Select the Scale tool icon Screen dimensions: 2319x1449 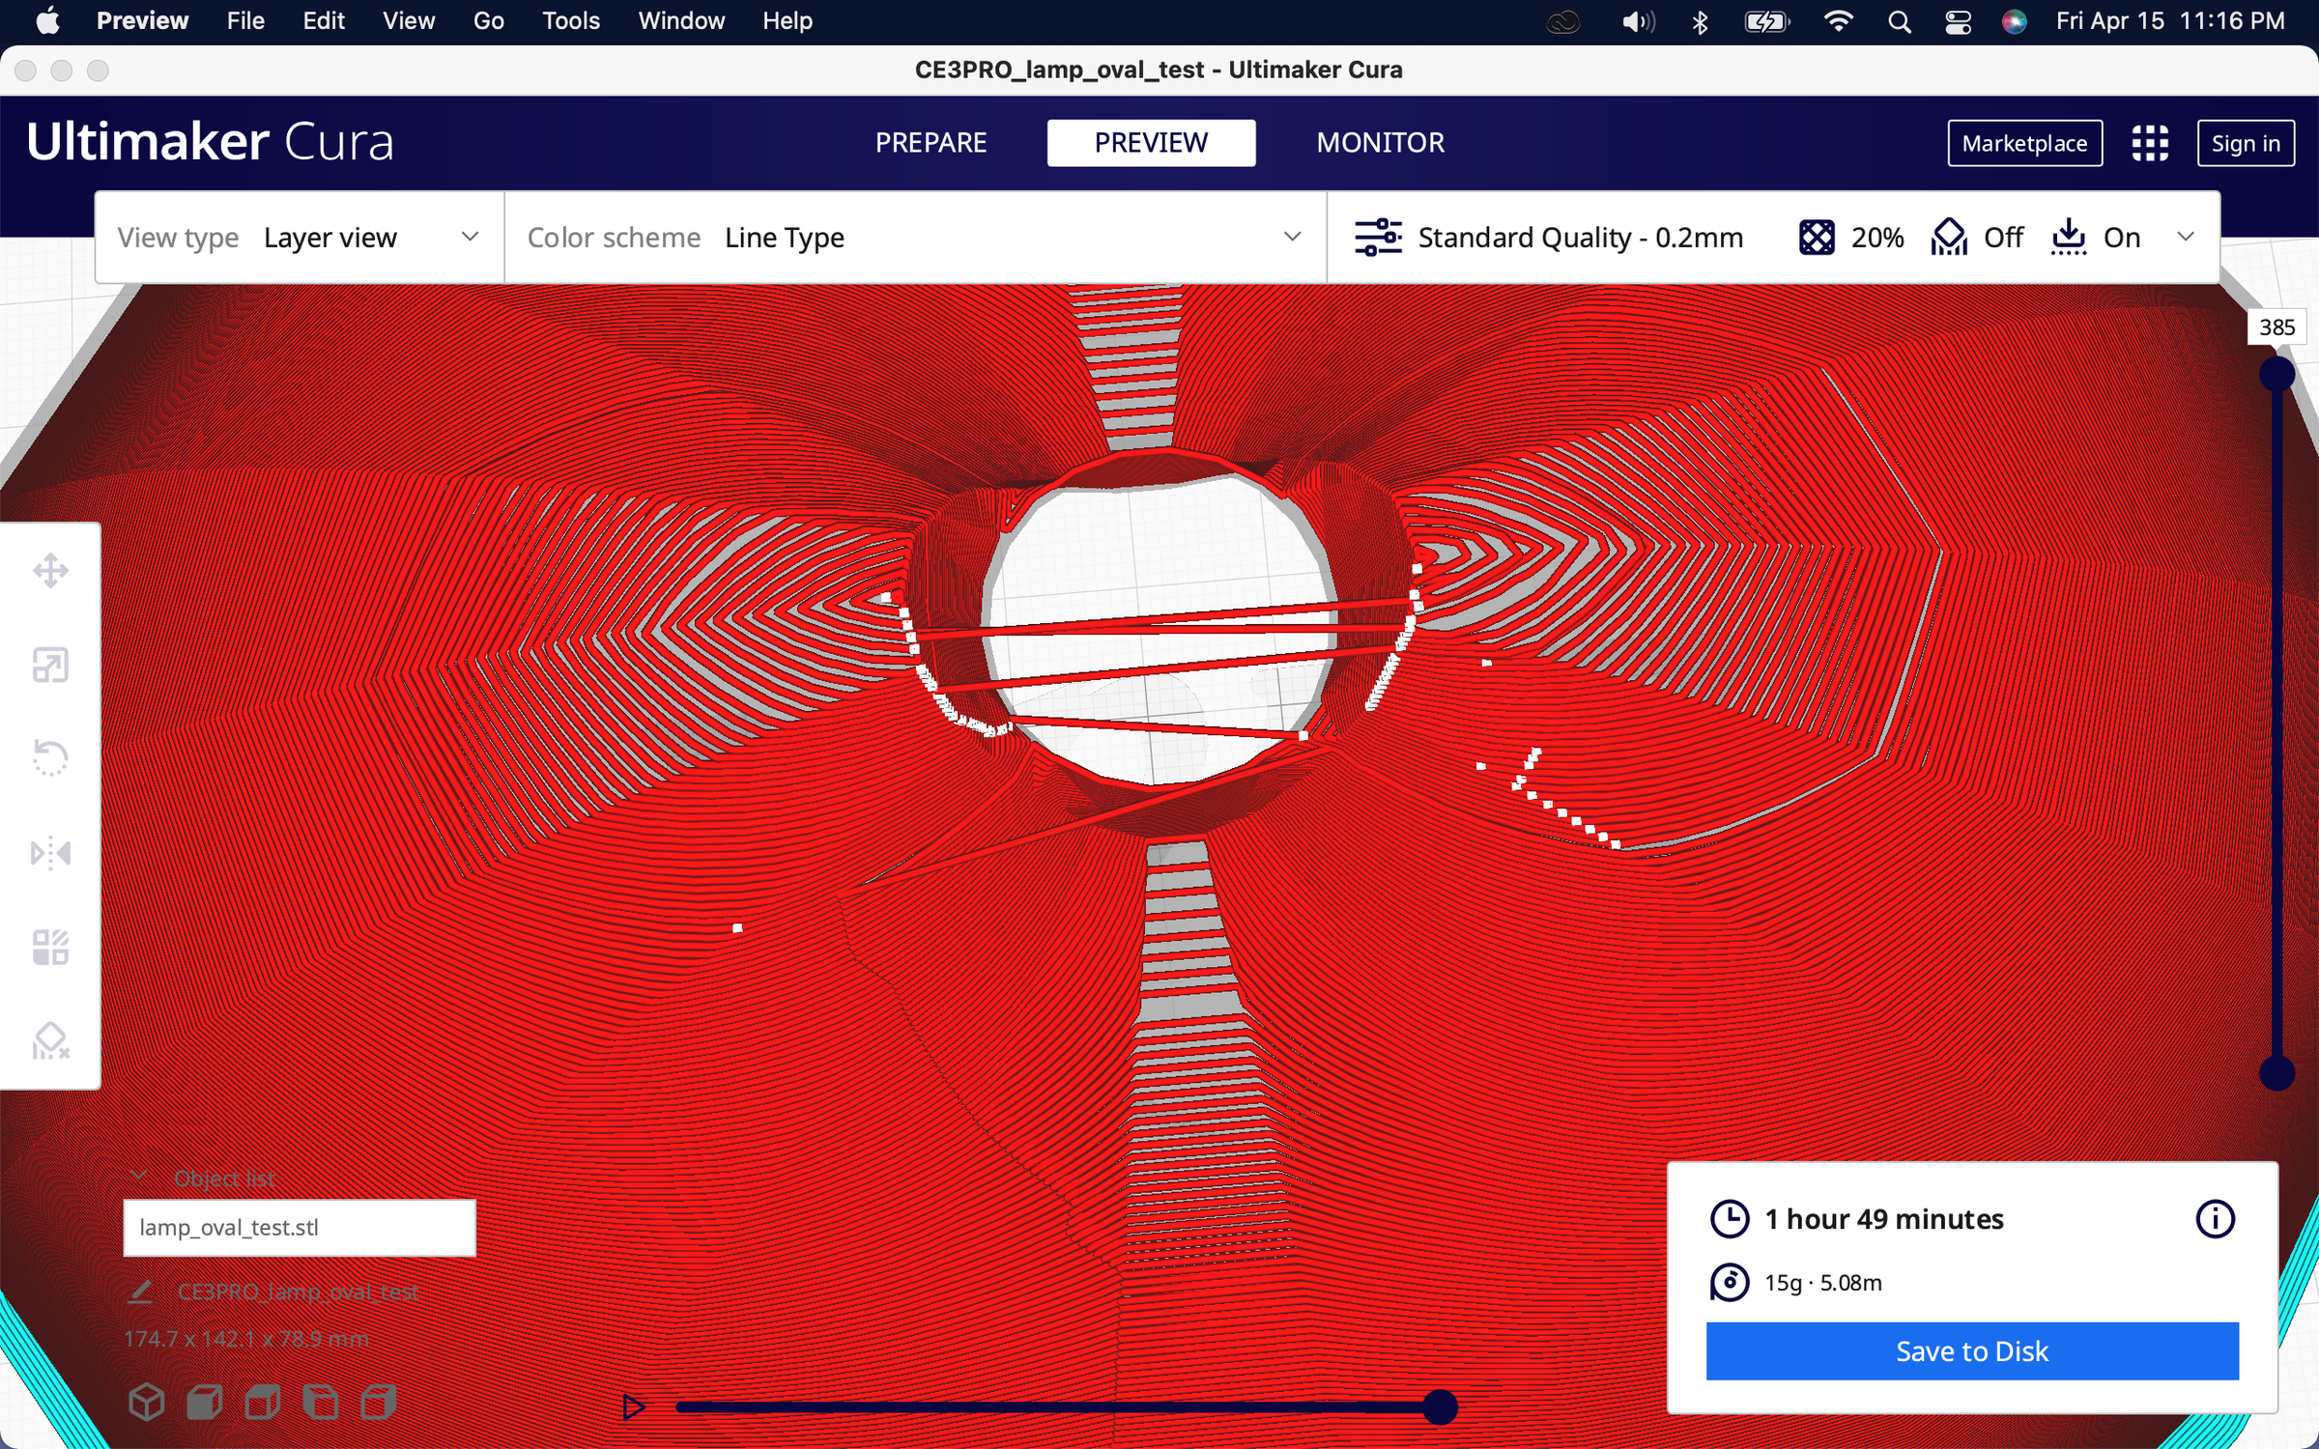pyautogui.click(x=50, y=665)
